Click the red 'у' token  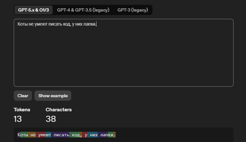click(x=85, y=135)
